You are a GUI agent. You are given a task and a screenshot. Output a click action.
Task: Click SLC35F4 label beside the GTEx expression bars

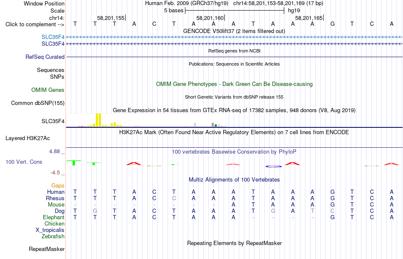53,121
